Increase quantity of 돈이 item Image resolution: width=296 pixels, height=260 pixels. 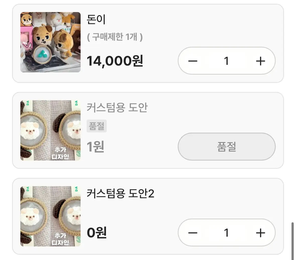click(260, 61)
